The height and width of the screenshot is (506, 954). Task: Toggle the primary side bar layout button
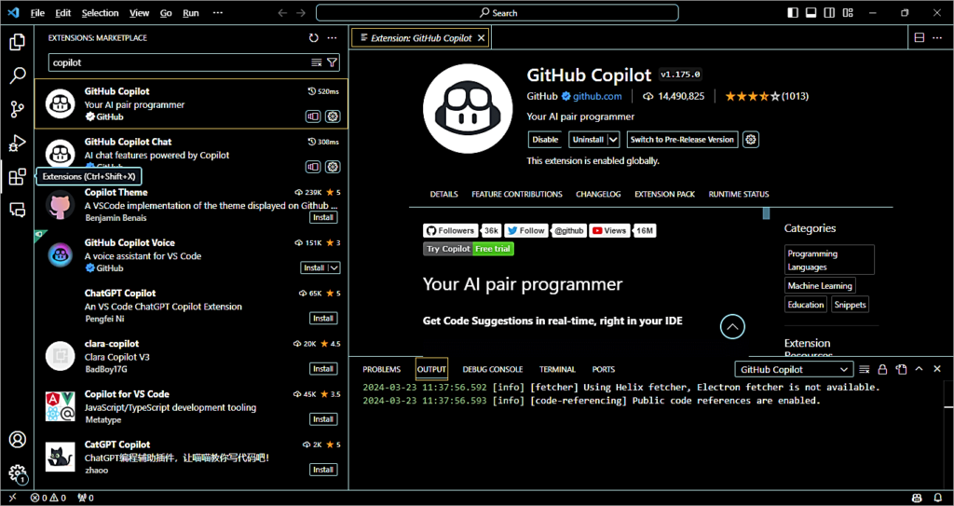(x=793, y=13)
